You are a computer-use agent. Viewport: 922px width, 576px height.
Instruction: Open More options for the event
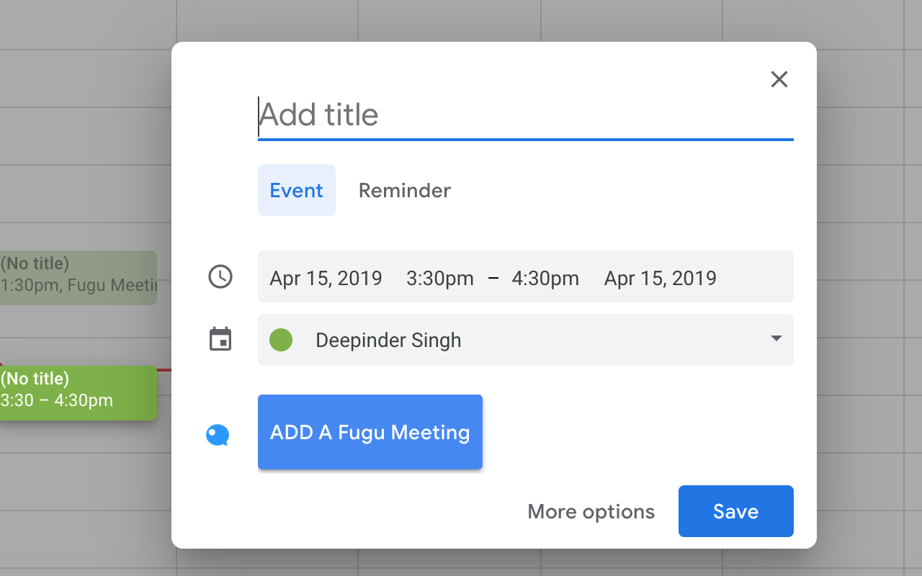point(591,511)
